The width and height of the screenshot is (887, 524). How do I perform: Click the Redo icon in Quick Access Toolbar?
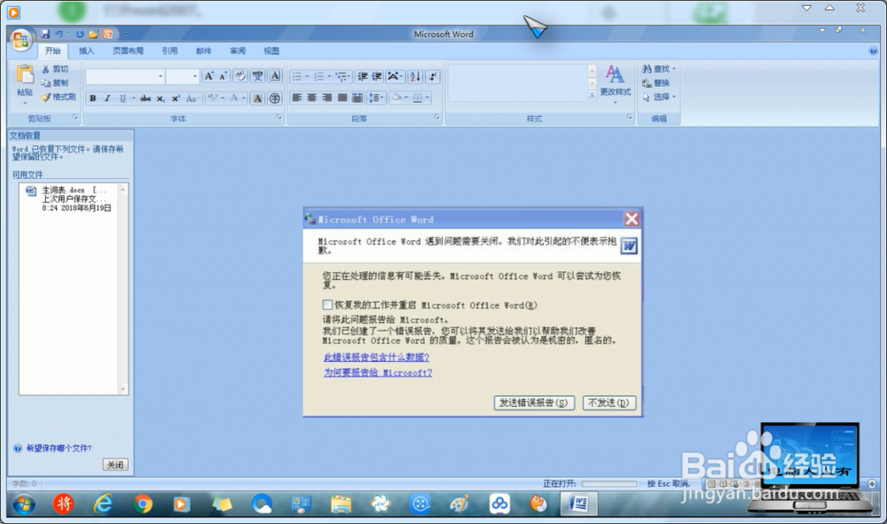80,35
